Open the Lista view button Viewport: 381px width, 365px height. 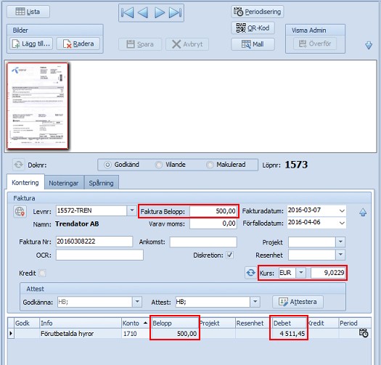(28, 12)
